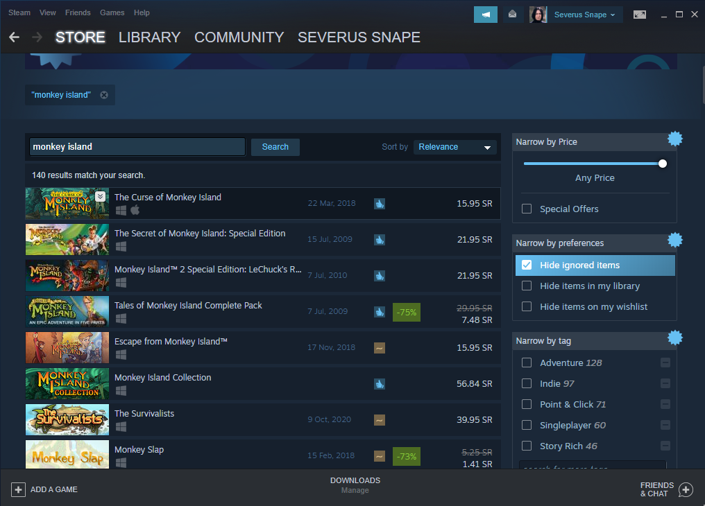Collapse the Narrow by preferences panel header
705x506 pixels.
595,243
